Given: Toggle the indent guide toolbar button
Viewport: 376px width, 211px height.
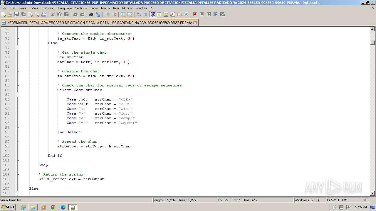Looking at the screenshot, I should 152,14.
